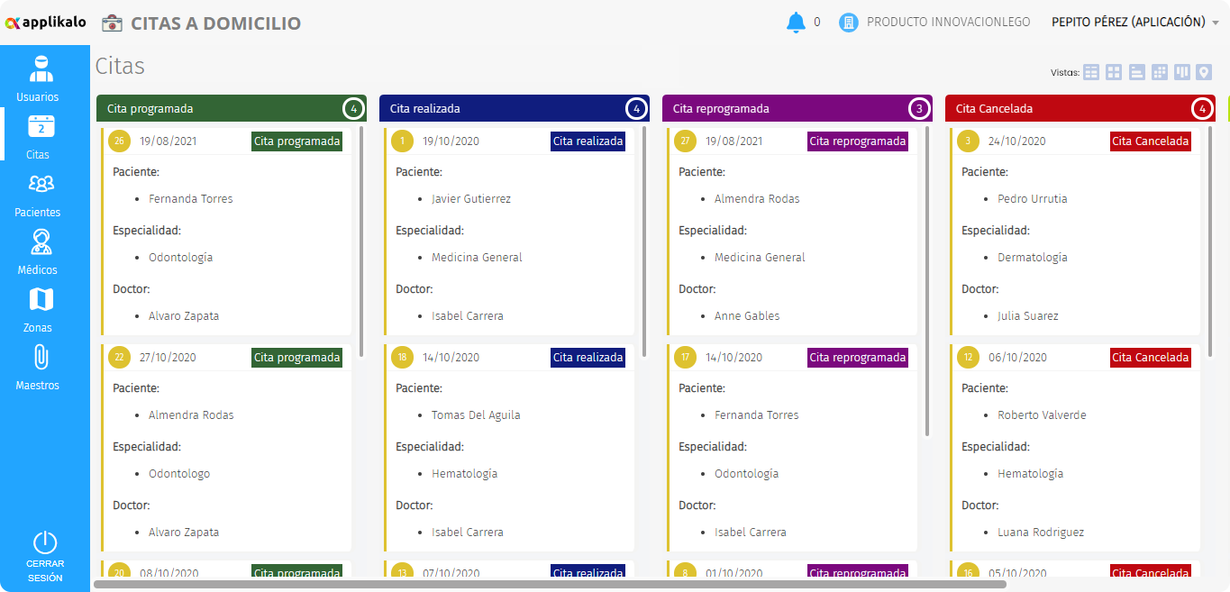The height and width of the screenshot is (592, 1230).
Task: Click the building icon beside Producto Innovacionlego
Action: 848,23
